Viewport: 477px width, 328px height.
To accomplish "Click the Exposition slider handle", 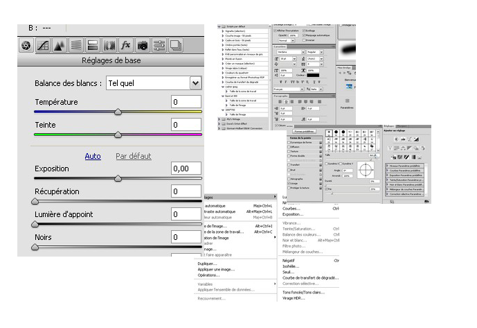I will coord(118,179).
